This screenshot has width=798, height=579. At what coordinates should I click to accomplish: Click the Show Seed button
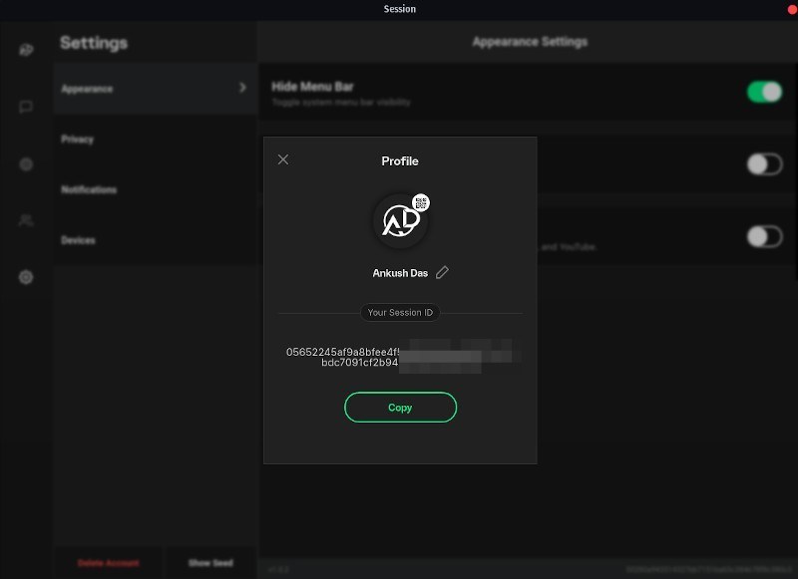coord(210,563)
